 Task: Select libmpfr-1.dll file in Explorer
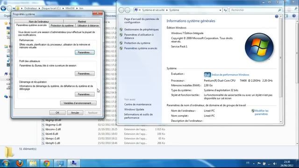tap(53, 143)
